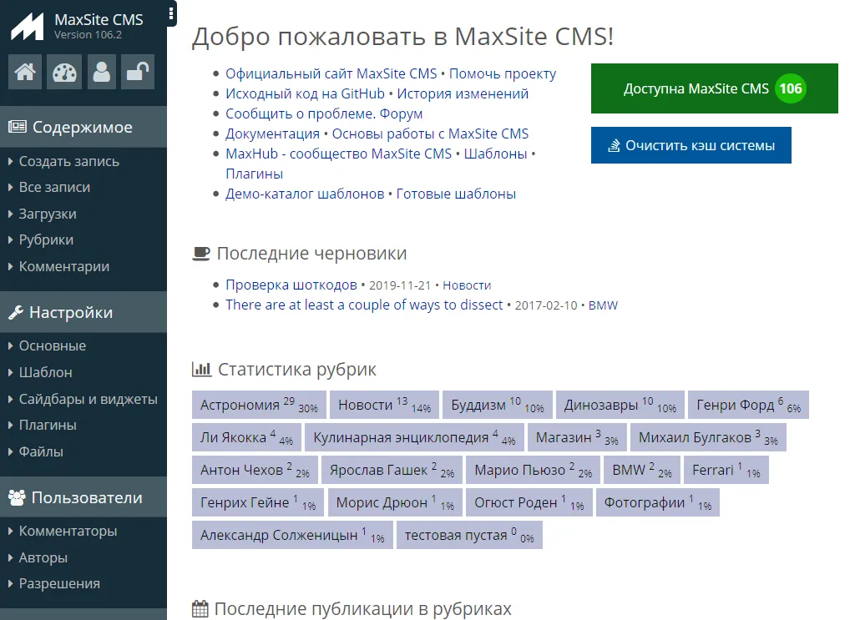Click the home icon in sidebar
855x620 pixels.
click(x=25, y=72)
